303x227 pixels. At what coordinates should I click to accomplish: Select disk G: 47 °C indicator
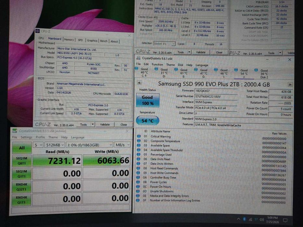[196, 69]
